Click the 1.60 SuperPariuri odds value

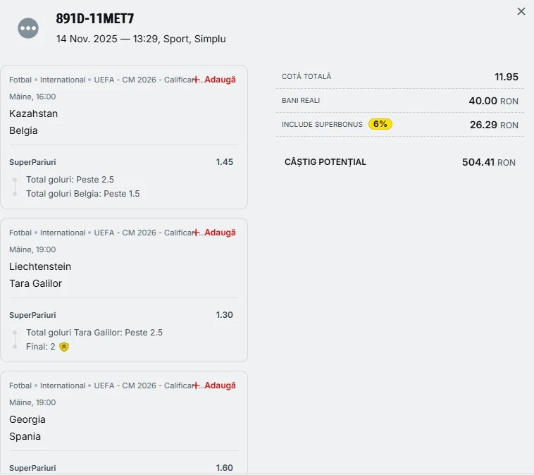[225, 468]
